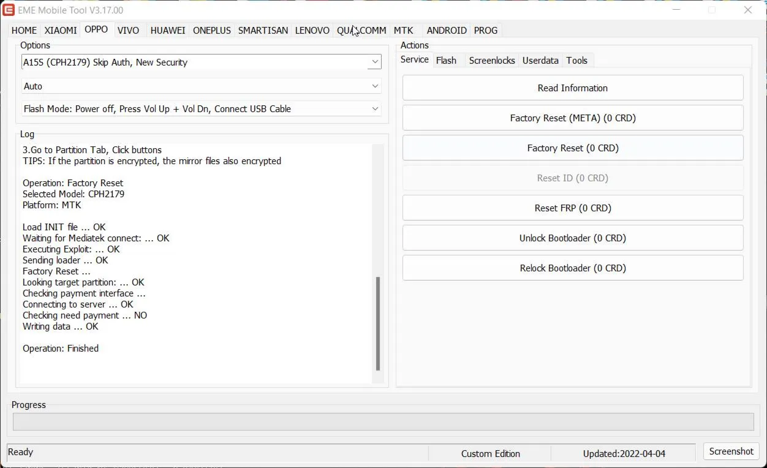This screenshot has height=468, width=767.
Task: Click the Log panel vertical scrollbar thumb
Action: click(x=378, y=323)
